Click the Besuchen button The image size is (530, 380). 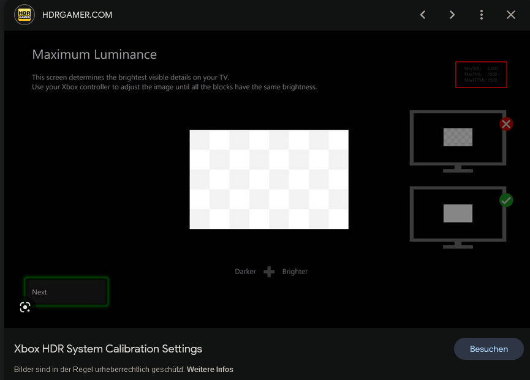click(x=489, y=349)
